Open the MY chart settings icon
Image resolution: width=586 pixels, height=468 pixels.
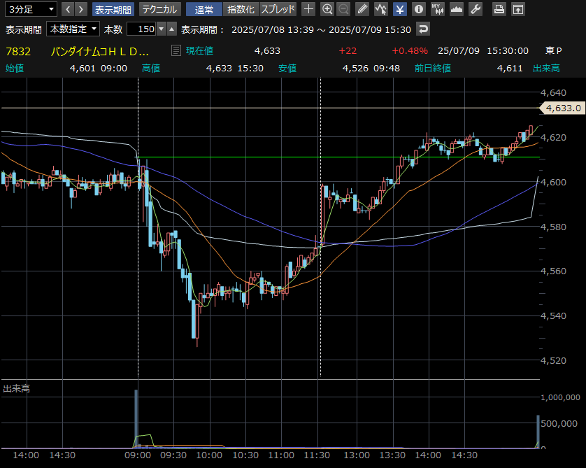pyautogui.click(x=437, y=9)
